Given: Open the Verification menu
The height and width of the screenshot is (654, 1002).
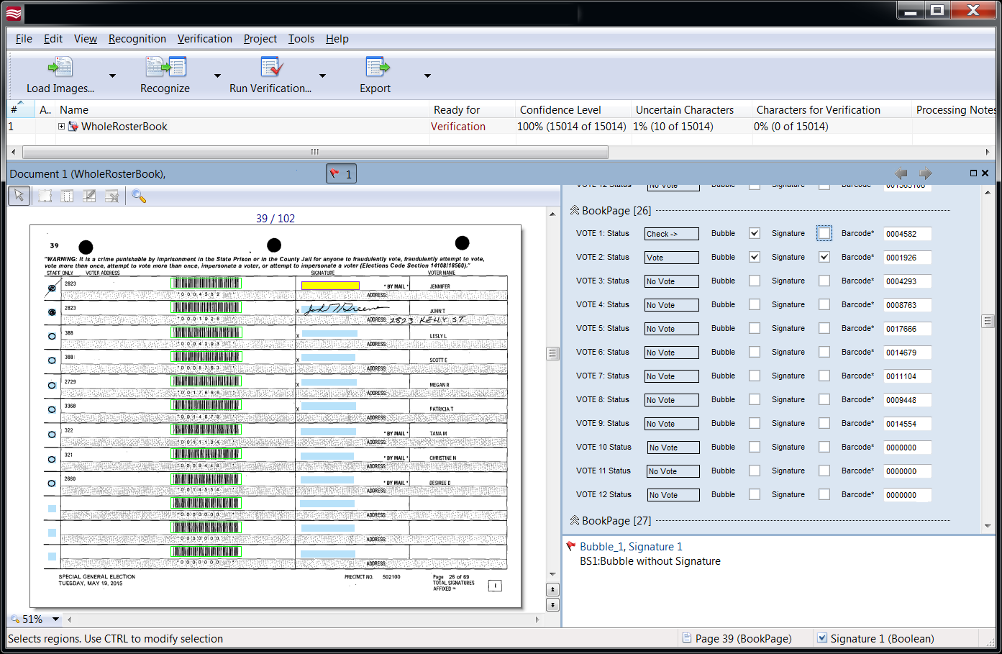Looking at the screenshot, I should click(204, 39).
